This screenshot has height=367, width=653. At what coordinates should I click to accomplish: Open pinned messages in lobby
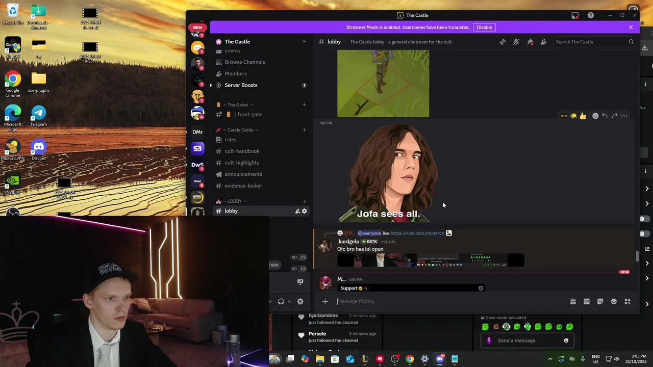530,42
